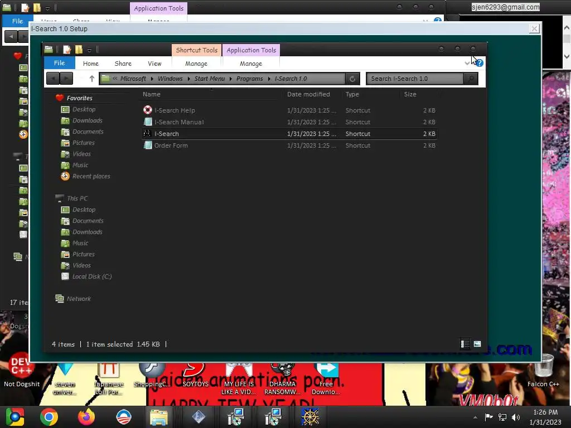Refresh the I-Search 1.0 folder

pyautogui.click(x=352, y=79)
